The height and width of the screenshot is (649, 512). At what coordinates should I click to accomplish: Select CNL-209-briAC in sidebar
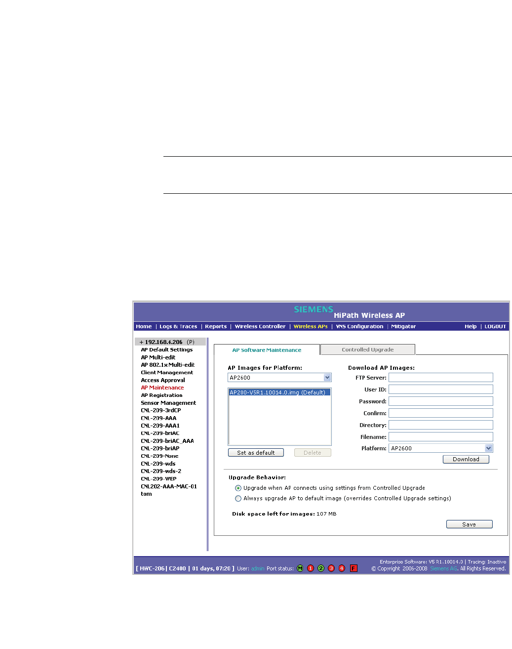tap(160, 433)
